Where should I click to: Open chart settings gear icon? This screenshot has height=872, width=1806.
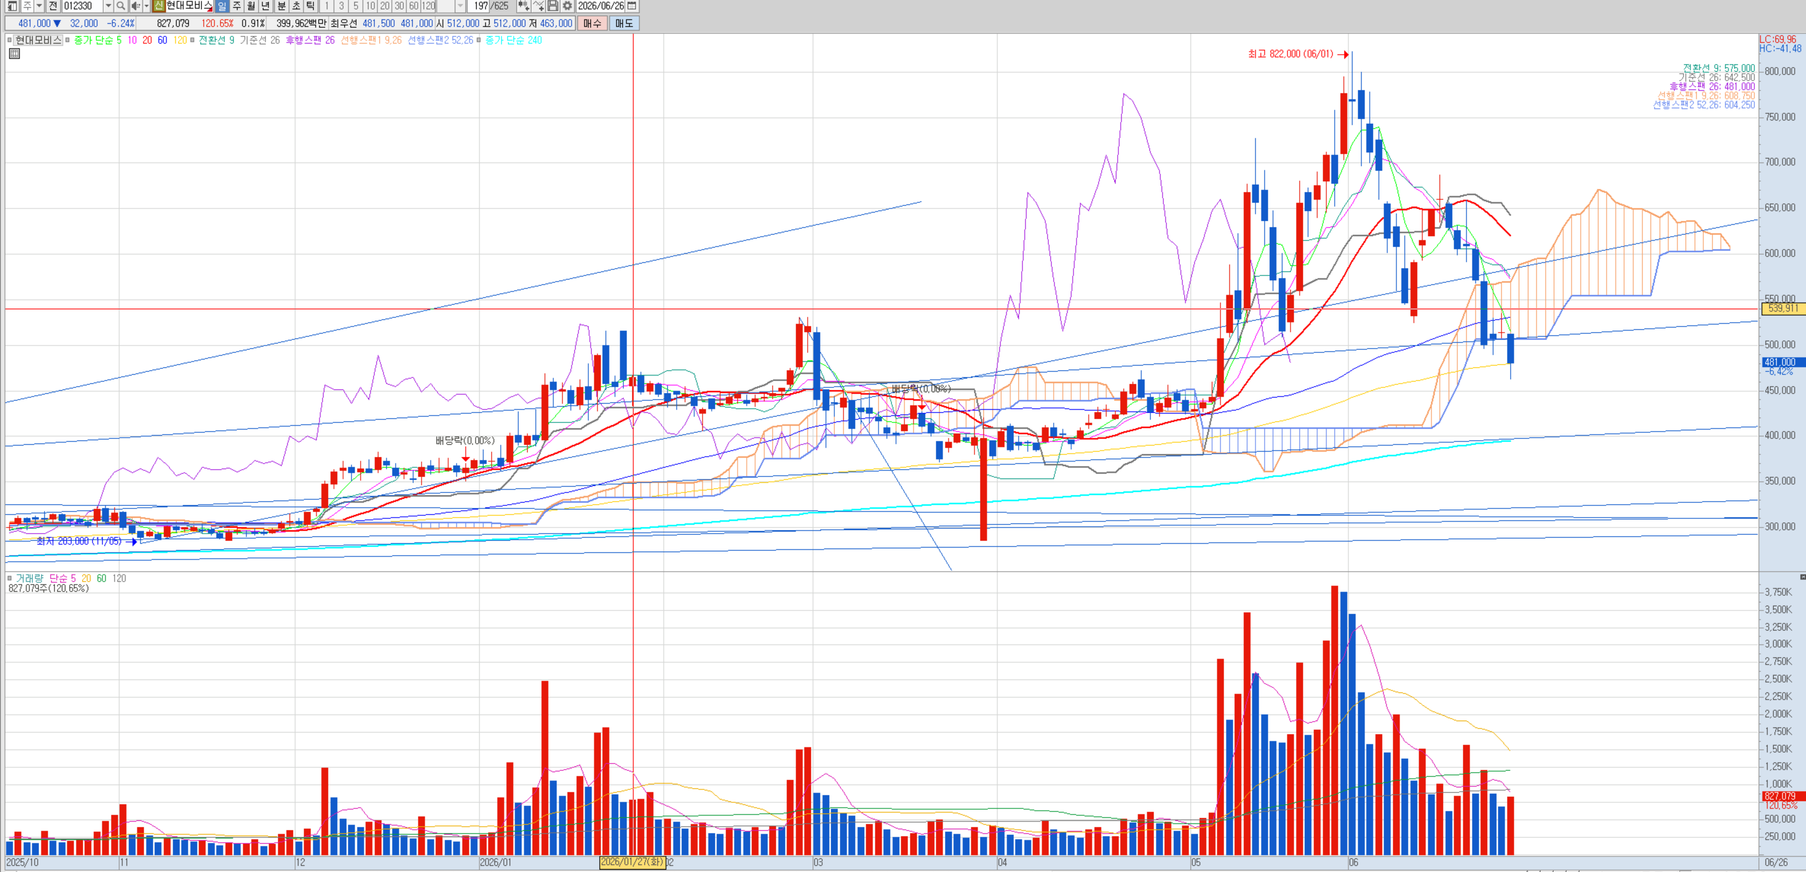pyautogui.click(x=567, y=6)
